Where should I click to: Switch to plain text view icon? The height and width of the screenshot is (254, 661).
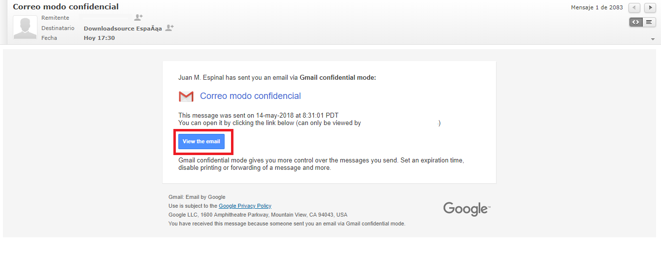click(649, 22)
